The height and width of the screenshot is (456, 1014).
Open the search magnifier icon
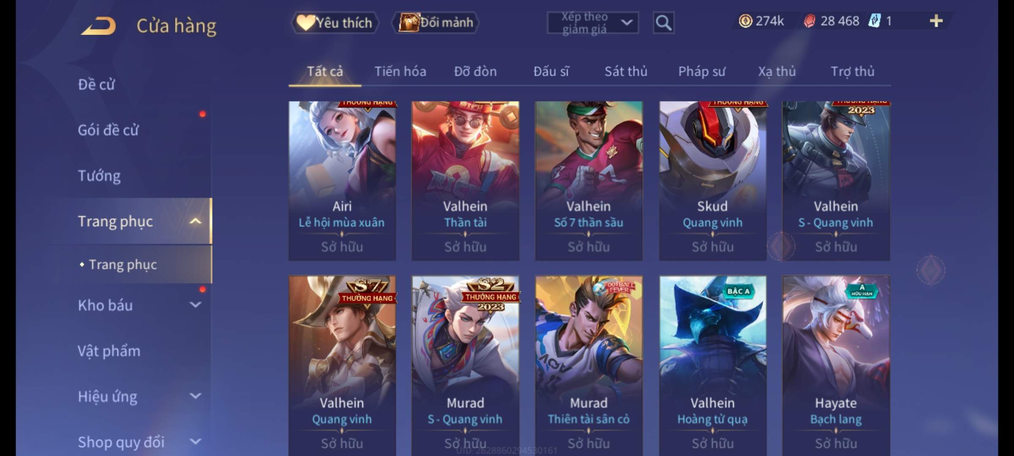point(663,23)
